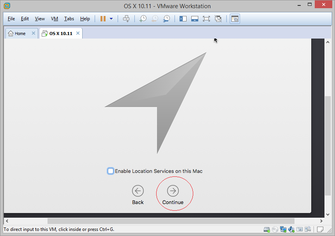
Task: Select the OS X 10.11 tab
Action: [x=61, y=33]
